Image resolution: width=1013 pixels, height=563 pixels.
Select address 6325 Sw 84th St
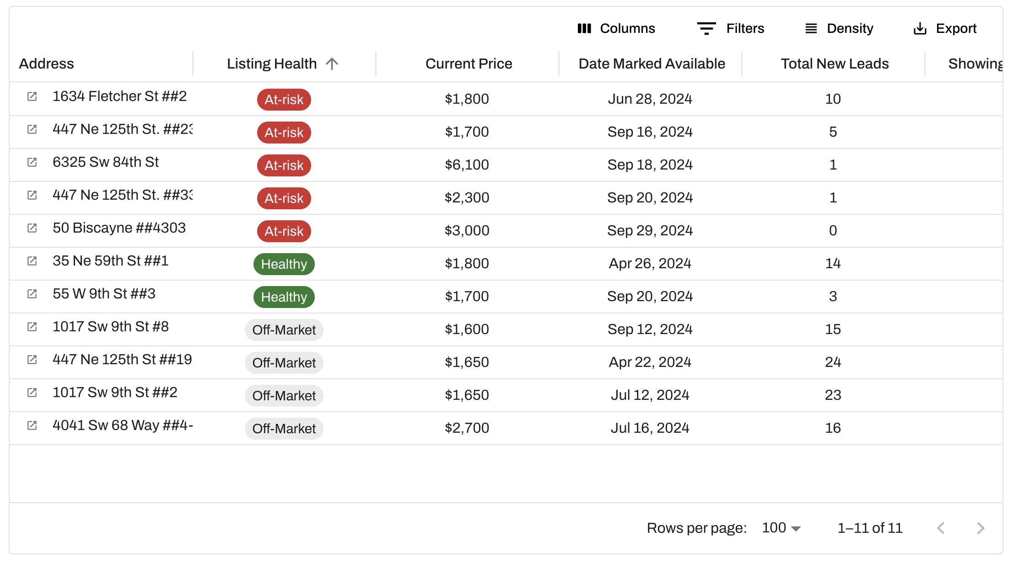tap(106, 162)
